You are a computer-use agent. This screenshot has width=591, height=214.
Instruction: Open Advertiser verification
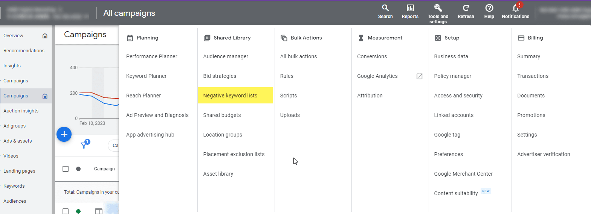point(544,154)
